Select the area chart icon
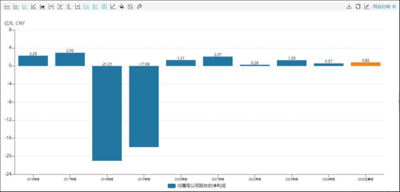Screen dimensions: 400x192 [42, 7]
